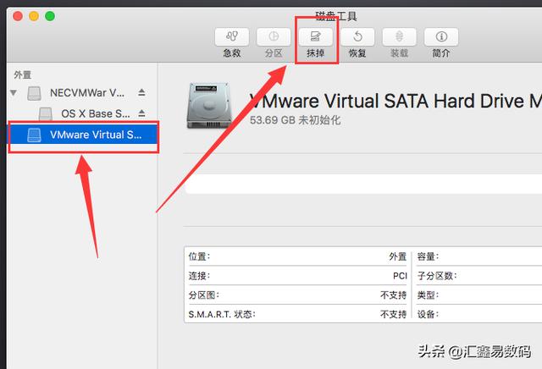The height and width of the screenshot is (369, 542).
Task: Click the 类型 label
Action: point(428,295)
